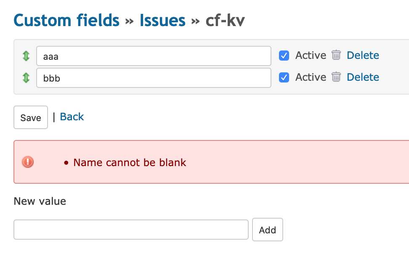Follow the Back link

click(x=72, y=117)
